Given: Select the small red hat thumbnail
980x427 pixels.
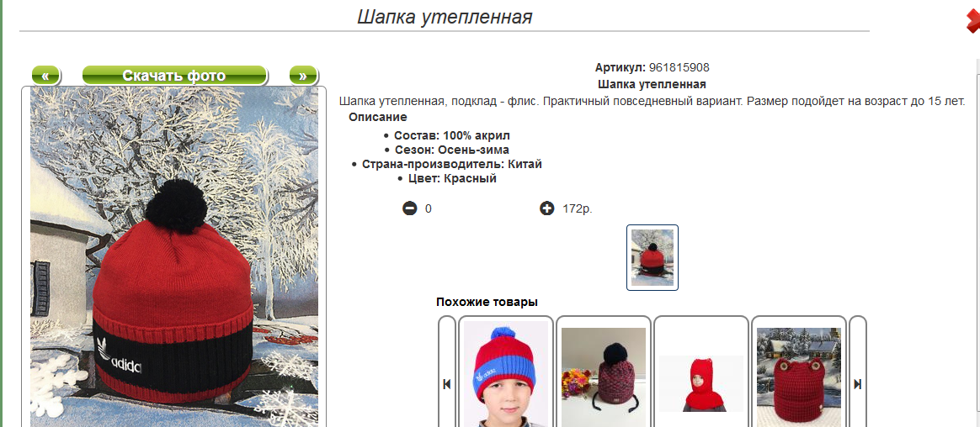Looking at the screenshot, I should tap(652, 257).
